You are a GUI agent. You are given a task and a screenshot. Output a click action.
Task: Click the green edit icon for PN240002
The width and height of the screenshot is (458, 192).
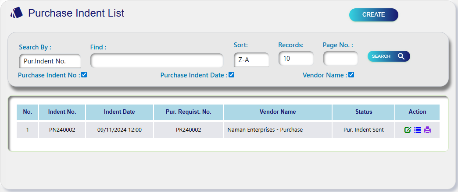[408, 130]
